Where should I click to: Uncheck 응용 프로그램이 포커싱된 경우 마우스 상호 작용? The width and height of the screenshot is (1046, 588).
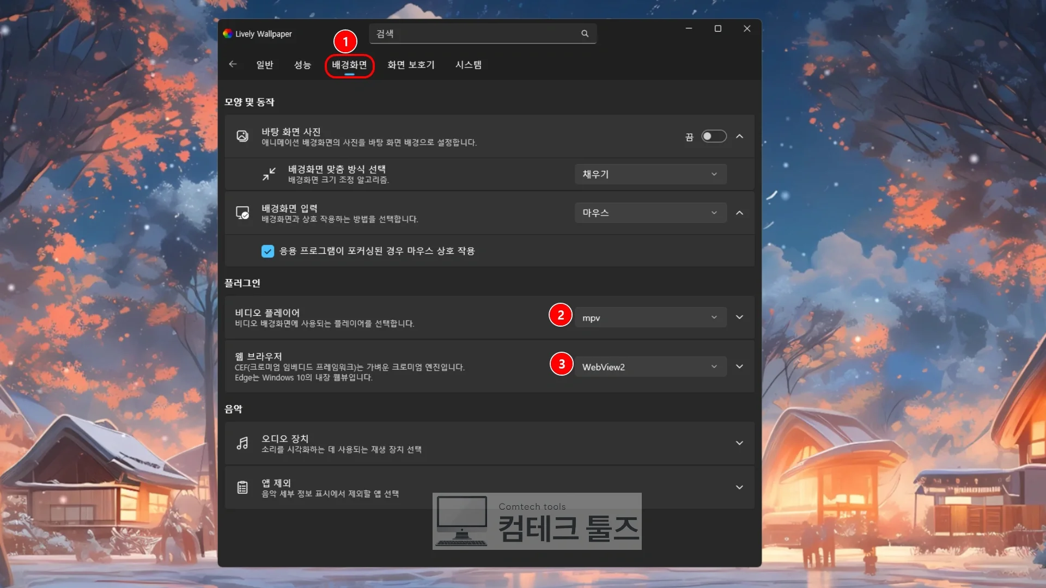click(267, 251)
